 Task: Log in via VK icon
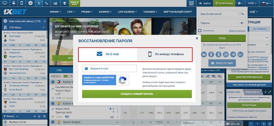click(204, 54)
